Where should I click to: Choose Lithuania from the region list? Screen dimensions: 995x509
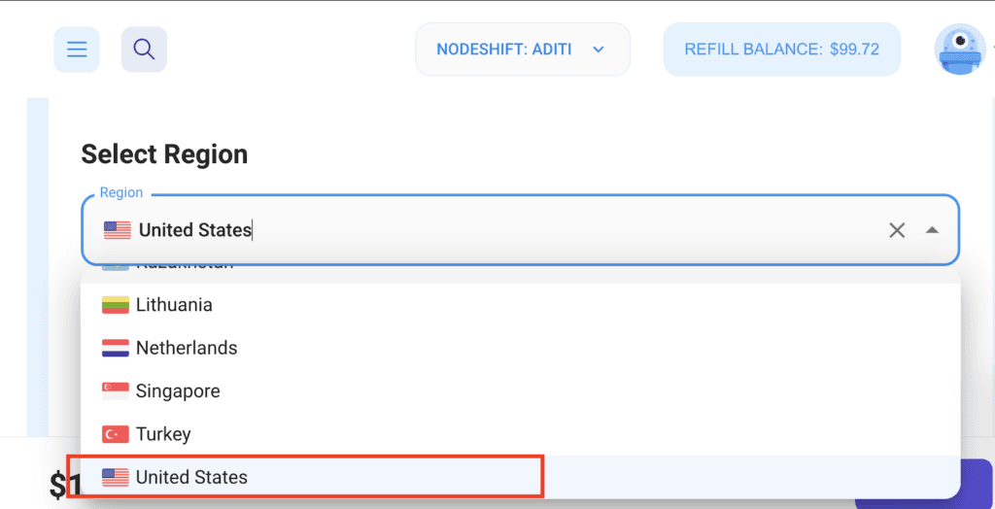[521, 305]
